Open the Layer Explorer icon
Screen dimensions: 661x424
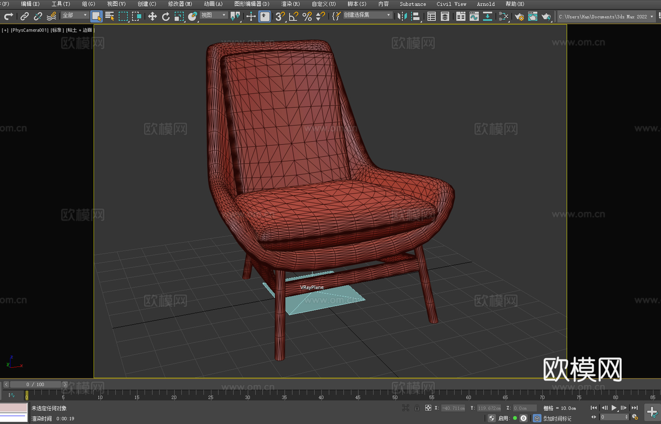(445, 16)
